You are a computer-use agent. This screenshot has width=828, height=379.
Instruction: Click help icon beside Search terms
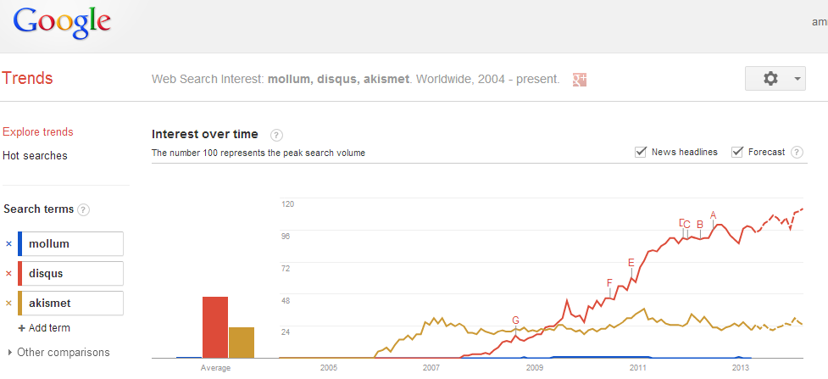[x=84, y=209]
